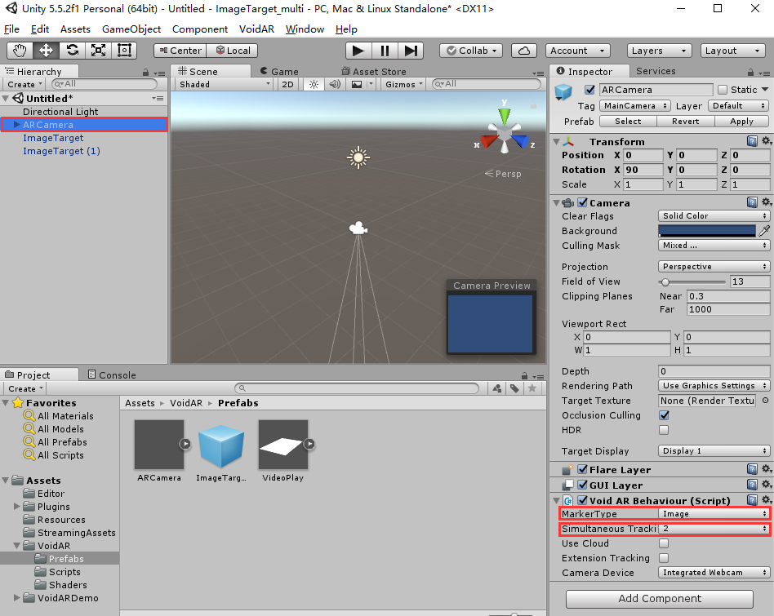This screenshot has width=774, height=616.
Task: Search project by label icon
Action: click(x=514, y=388)
